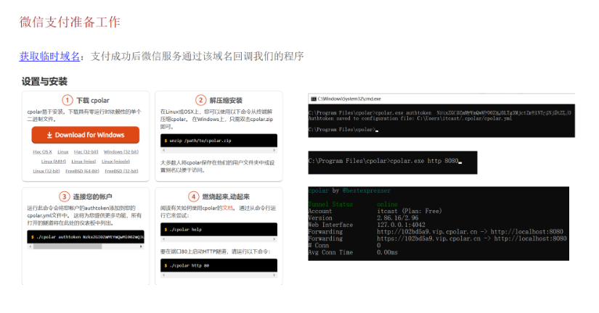This screenshot has width=599, height=313.
Task: Click the authtoken saved to configuration file line
Action: point(410,119)
